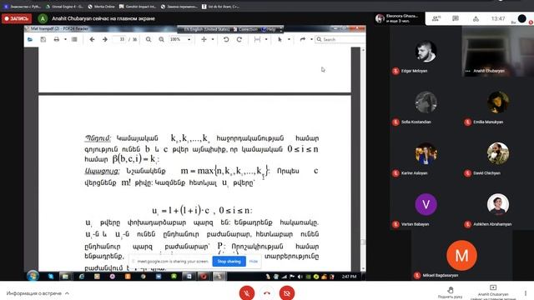The image size is (534, 300).
Task: Click the presentation status button for Anahit Chubaryan
Action: click(x=493, y=292)
